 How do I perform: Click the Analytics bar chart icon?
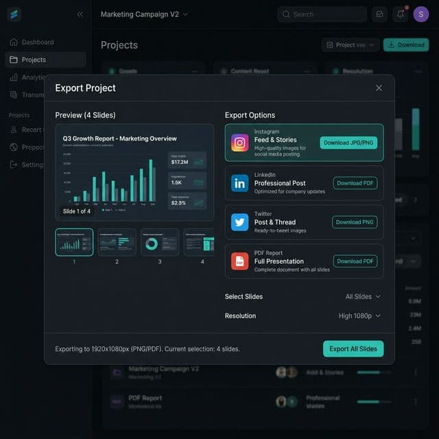click(14, 78)
